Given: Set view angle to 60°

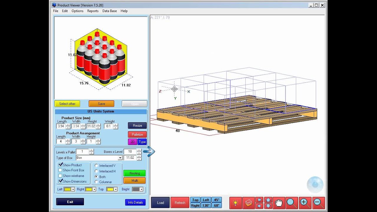Looking at the screenshot, I should point(216,206).
